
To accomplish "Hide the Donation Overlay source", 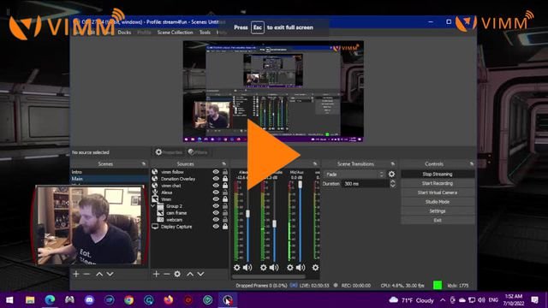I will pos(216,179).
